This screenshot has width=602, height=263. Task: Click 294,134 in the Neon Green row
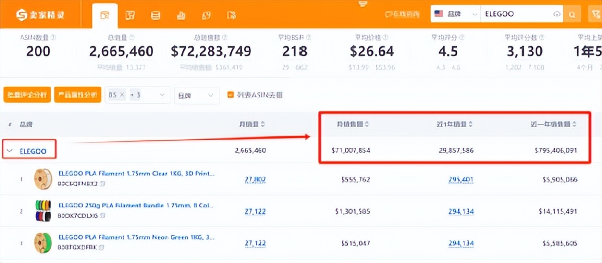[x=460, y=243]
